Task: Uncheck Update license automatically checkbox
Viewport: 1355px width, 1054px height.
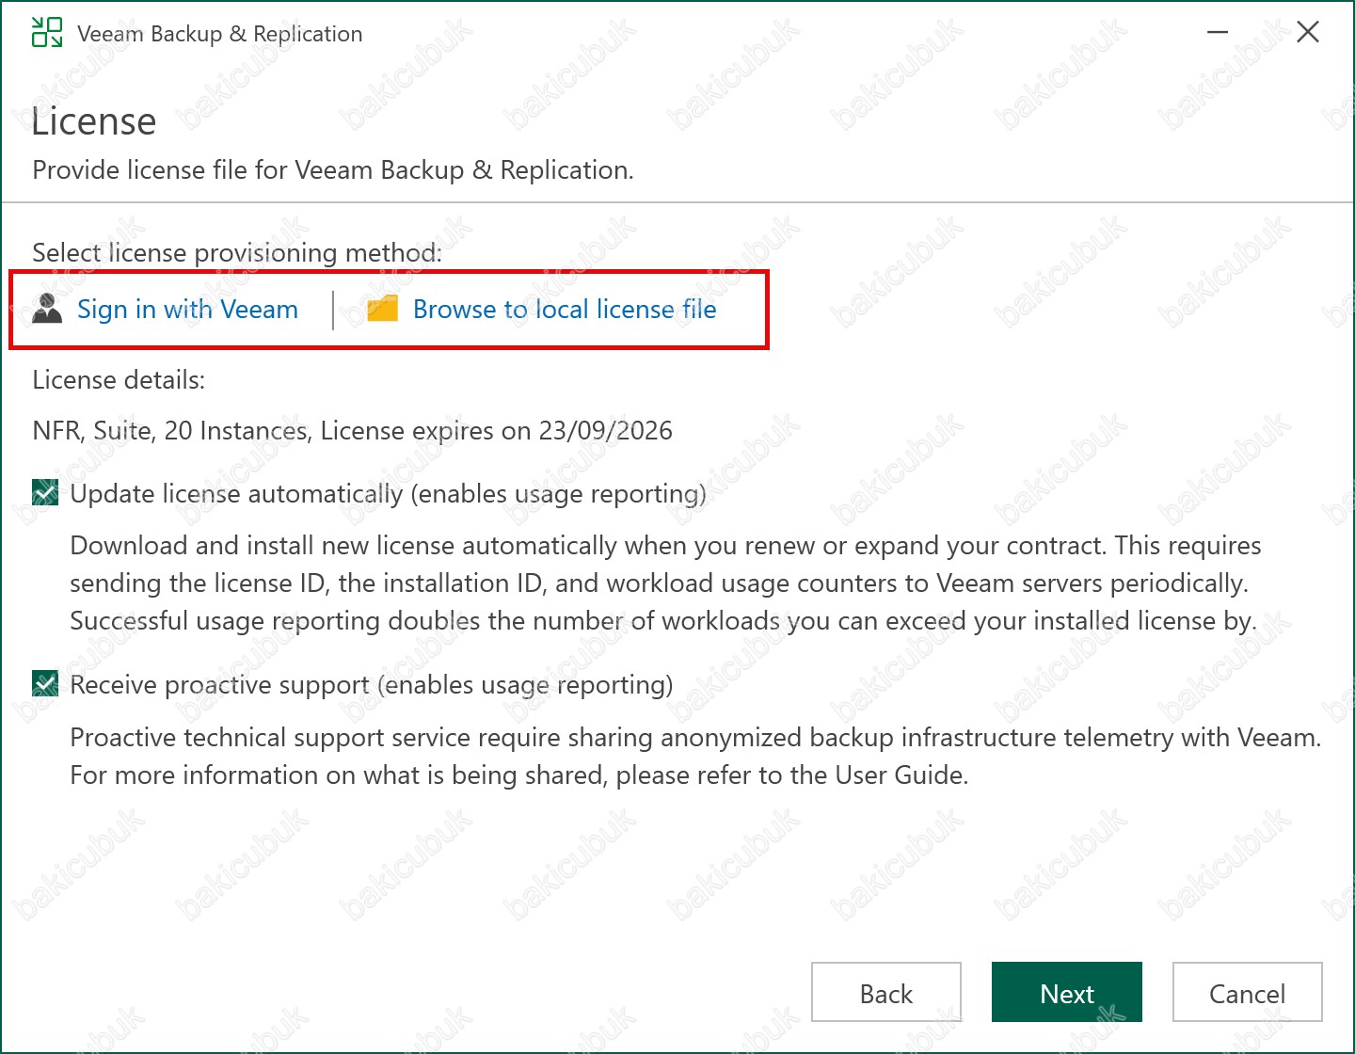Action: (45, 492)
